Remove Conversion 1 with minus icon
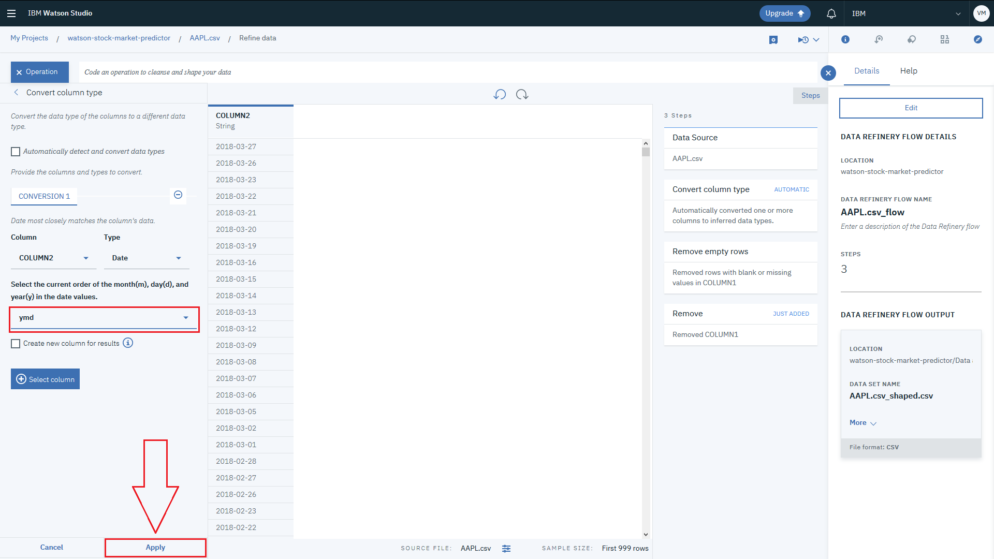 click(178, 195)
